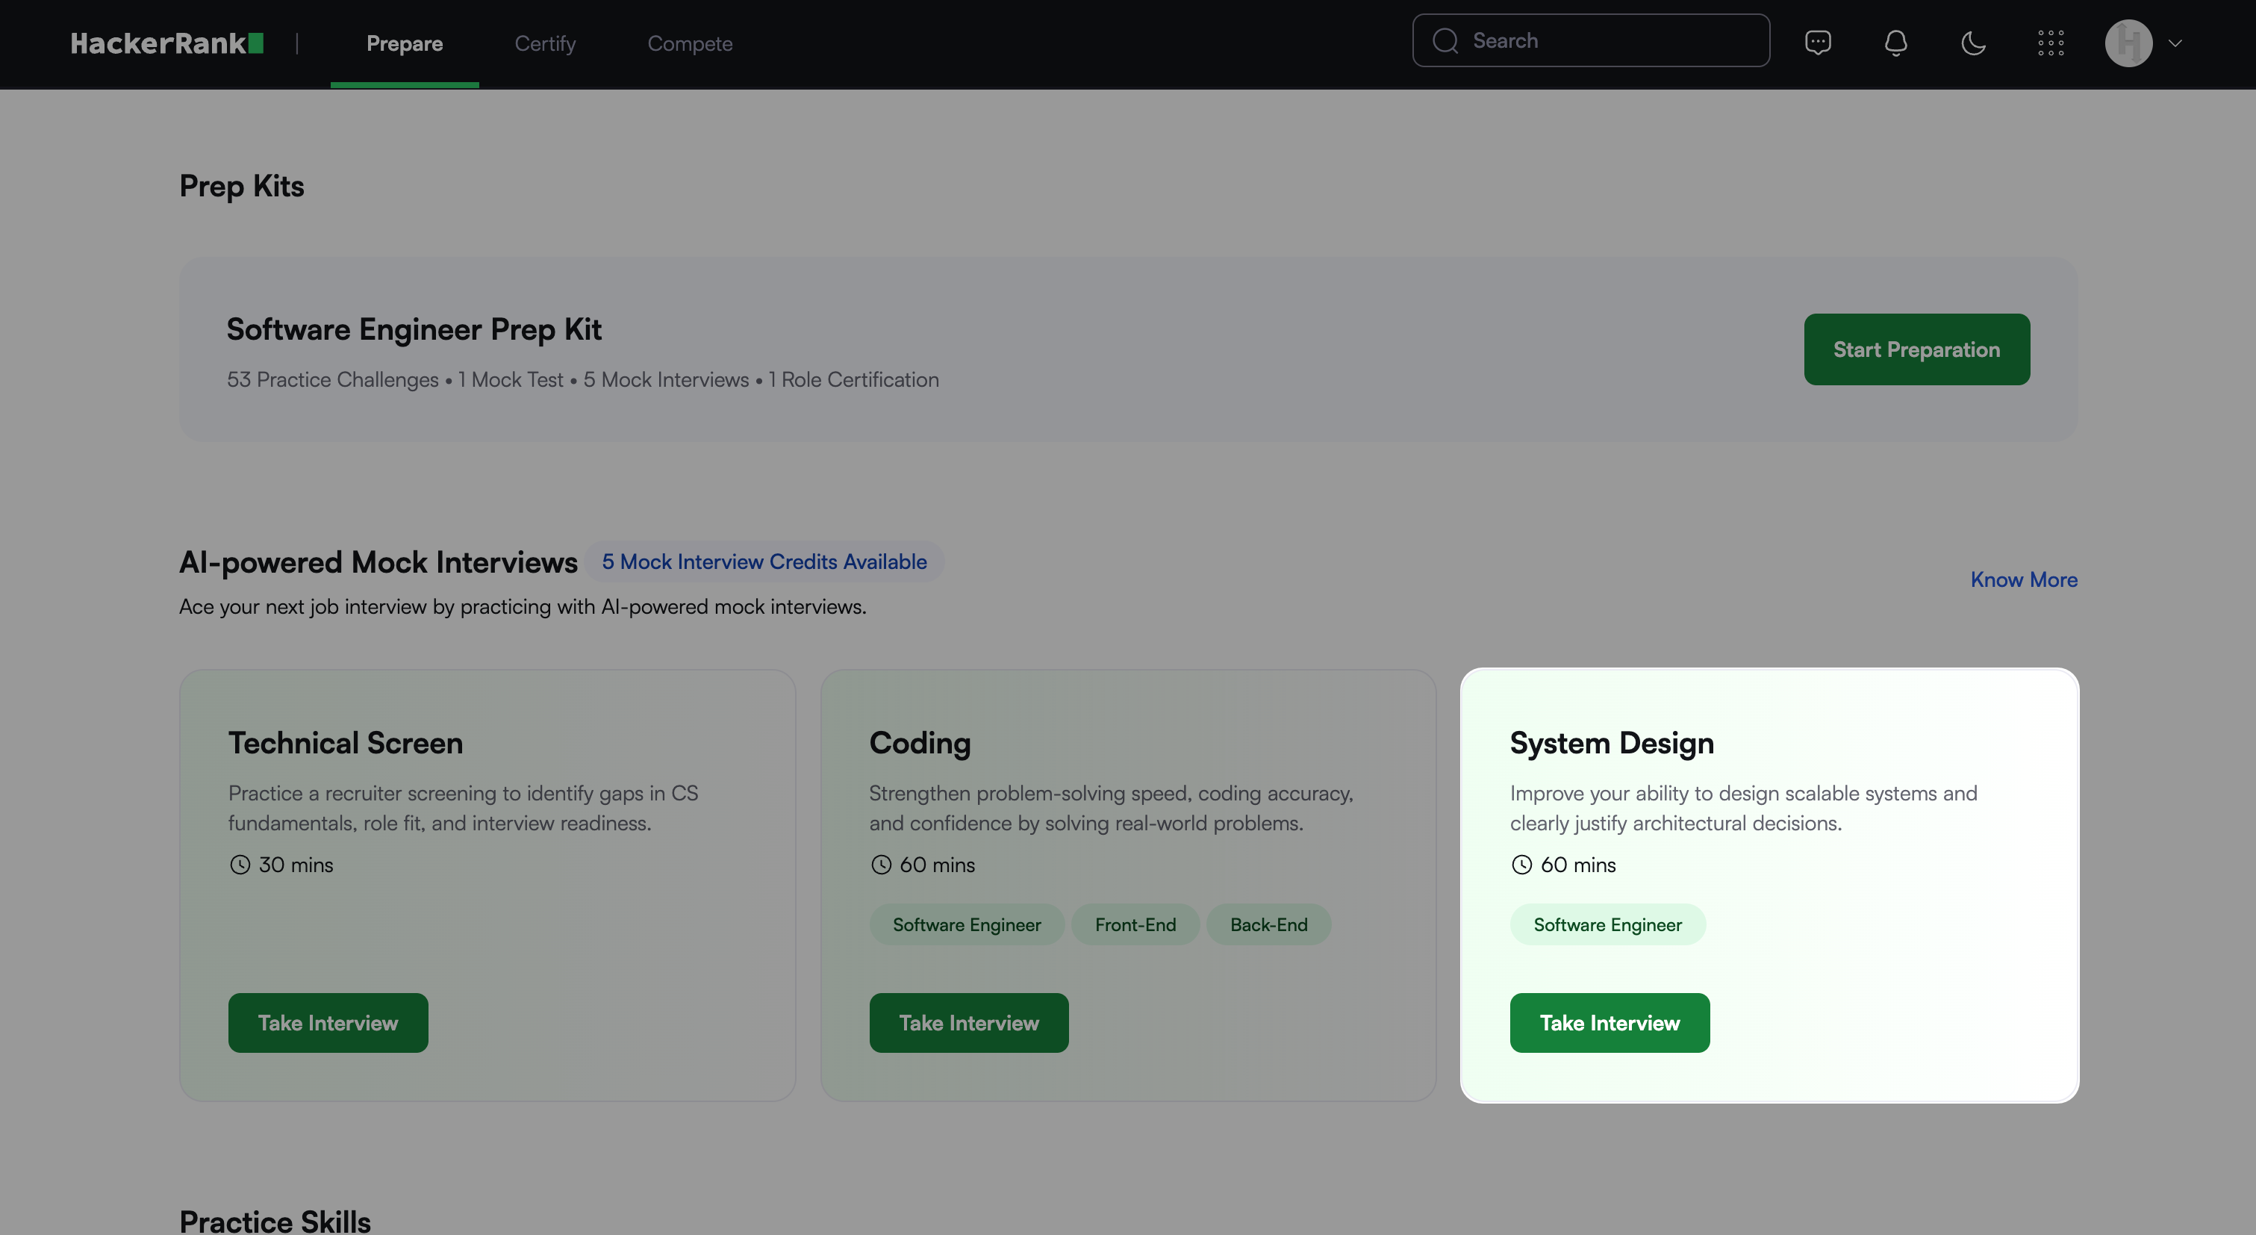Open the messages chat icon
Viewport: 2256px width, 1235px height.
tap(1817, 42)
